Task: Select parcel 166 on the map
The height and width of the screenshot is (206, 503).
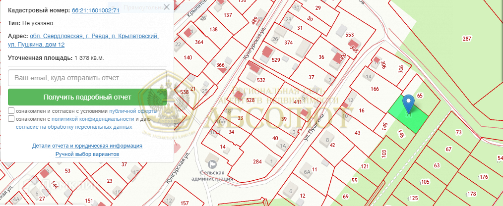Action: [x=375, y=89]
